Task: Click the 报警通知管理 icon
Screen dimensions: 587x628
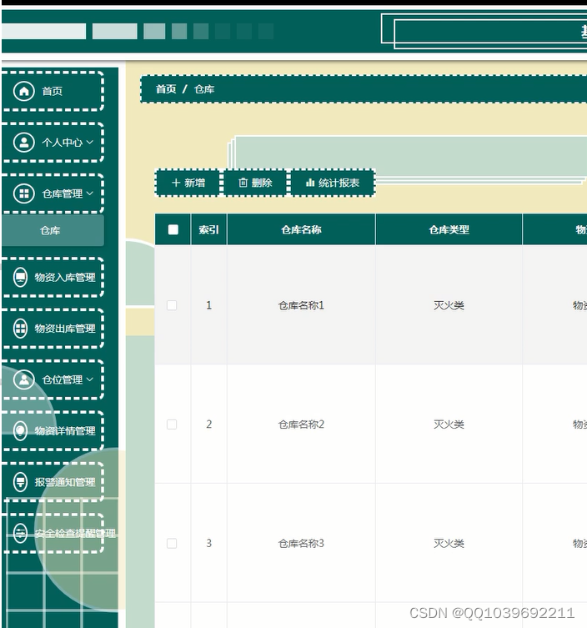Action: coord(20,482)
